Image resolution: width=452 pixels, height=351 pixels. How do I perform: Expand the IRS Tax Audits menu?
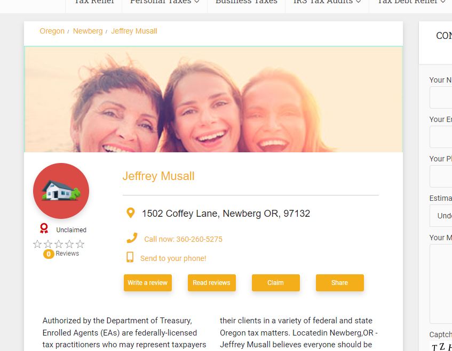pos(327,2)
